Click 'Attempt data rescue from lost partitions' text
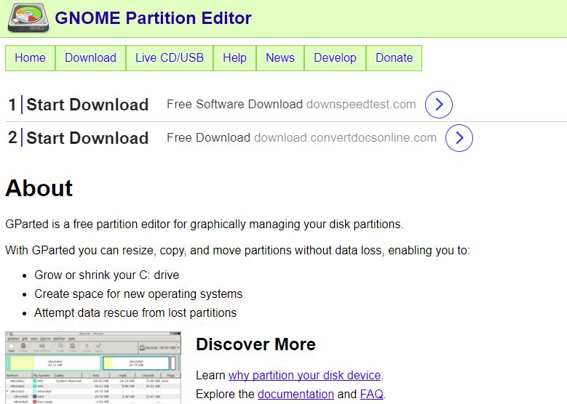 coord(135,312)
